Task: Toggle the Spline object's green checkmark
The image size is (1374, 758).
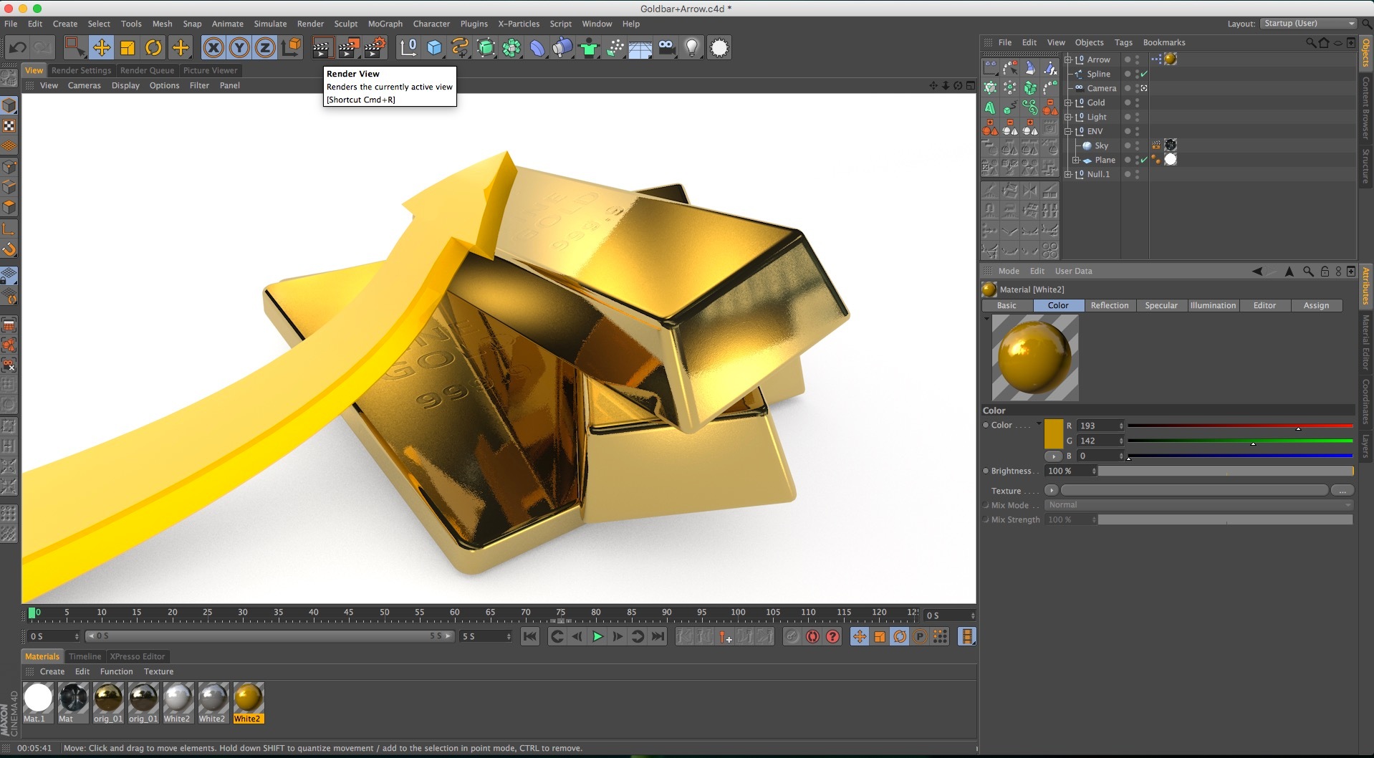Action: coord(1144,74)
